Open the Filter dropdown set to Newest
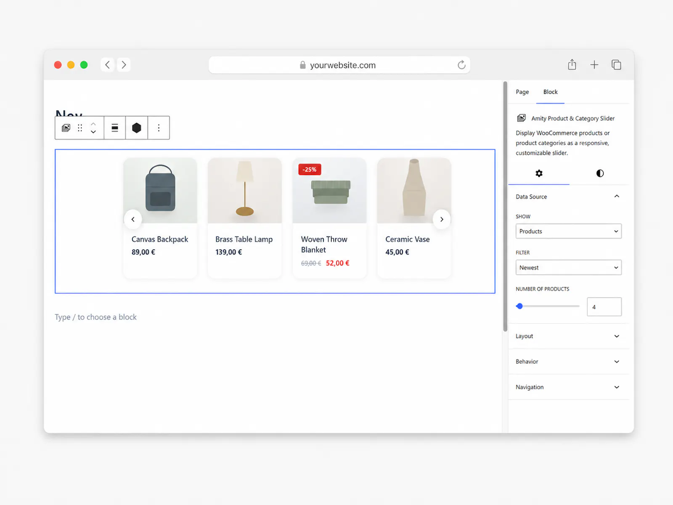This screenshot has height=505, width=673. point(569,267)
